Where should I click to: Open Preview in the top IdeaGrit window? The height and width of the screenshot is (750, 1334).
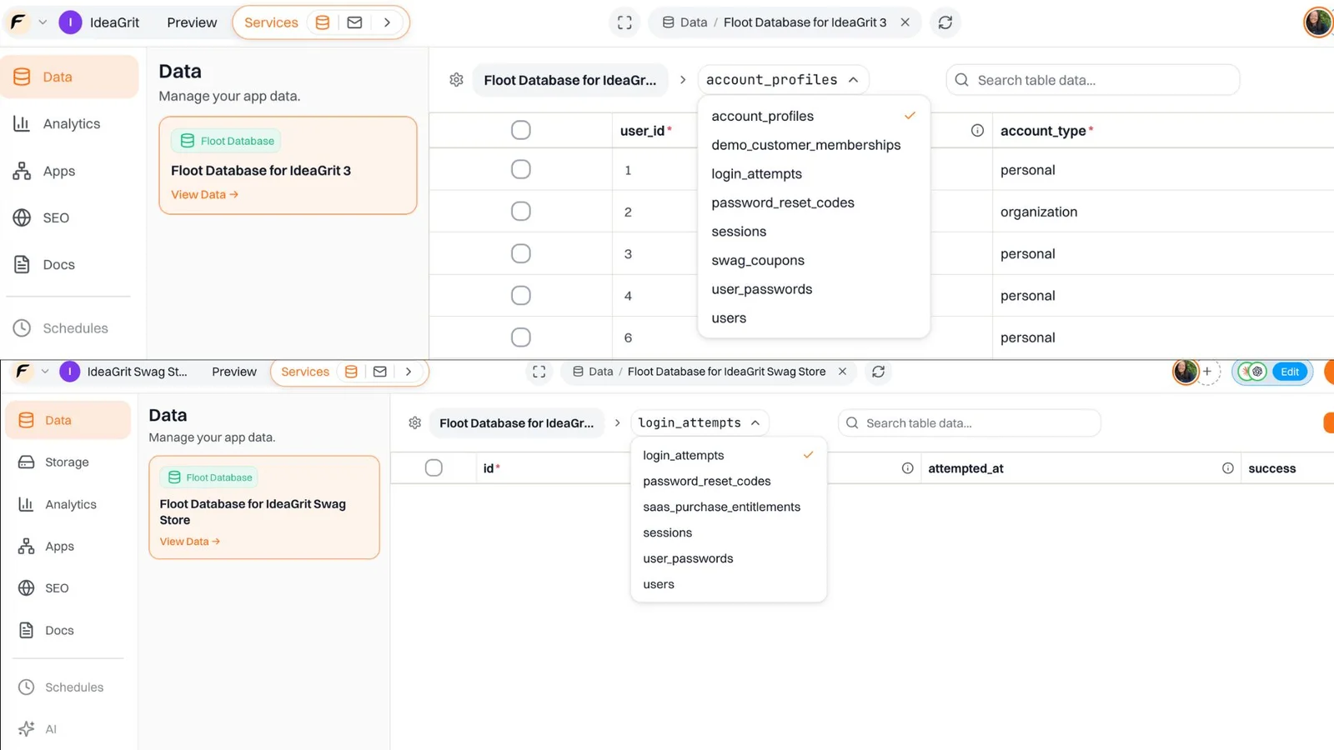coord(192,22)
